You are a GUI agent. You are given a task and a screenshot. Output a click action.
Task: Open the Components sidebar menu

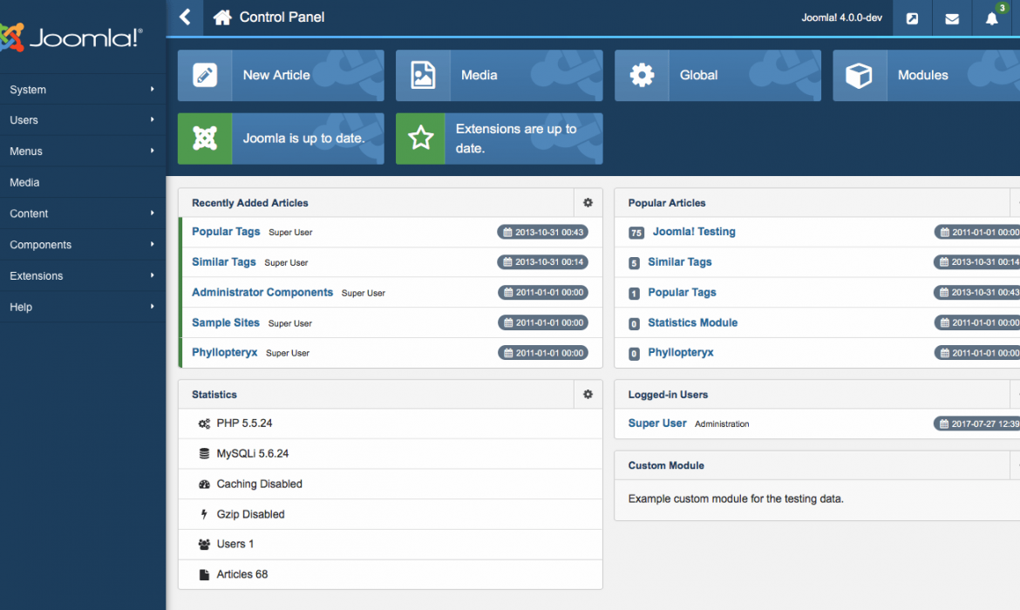click(83, 245)
